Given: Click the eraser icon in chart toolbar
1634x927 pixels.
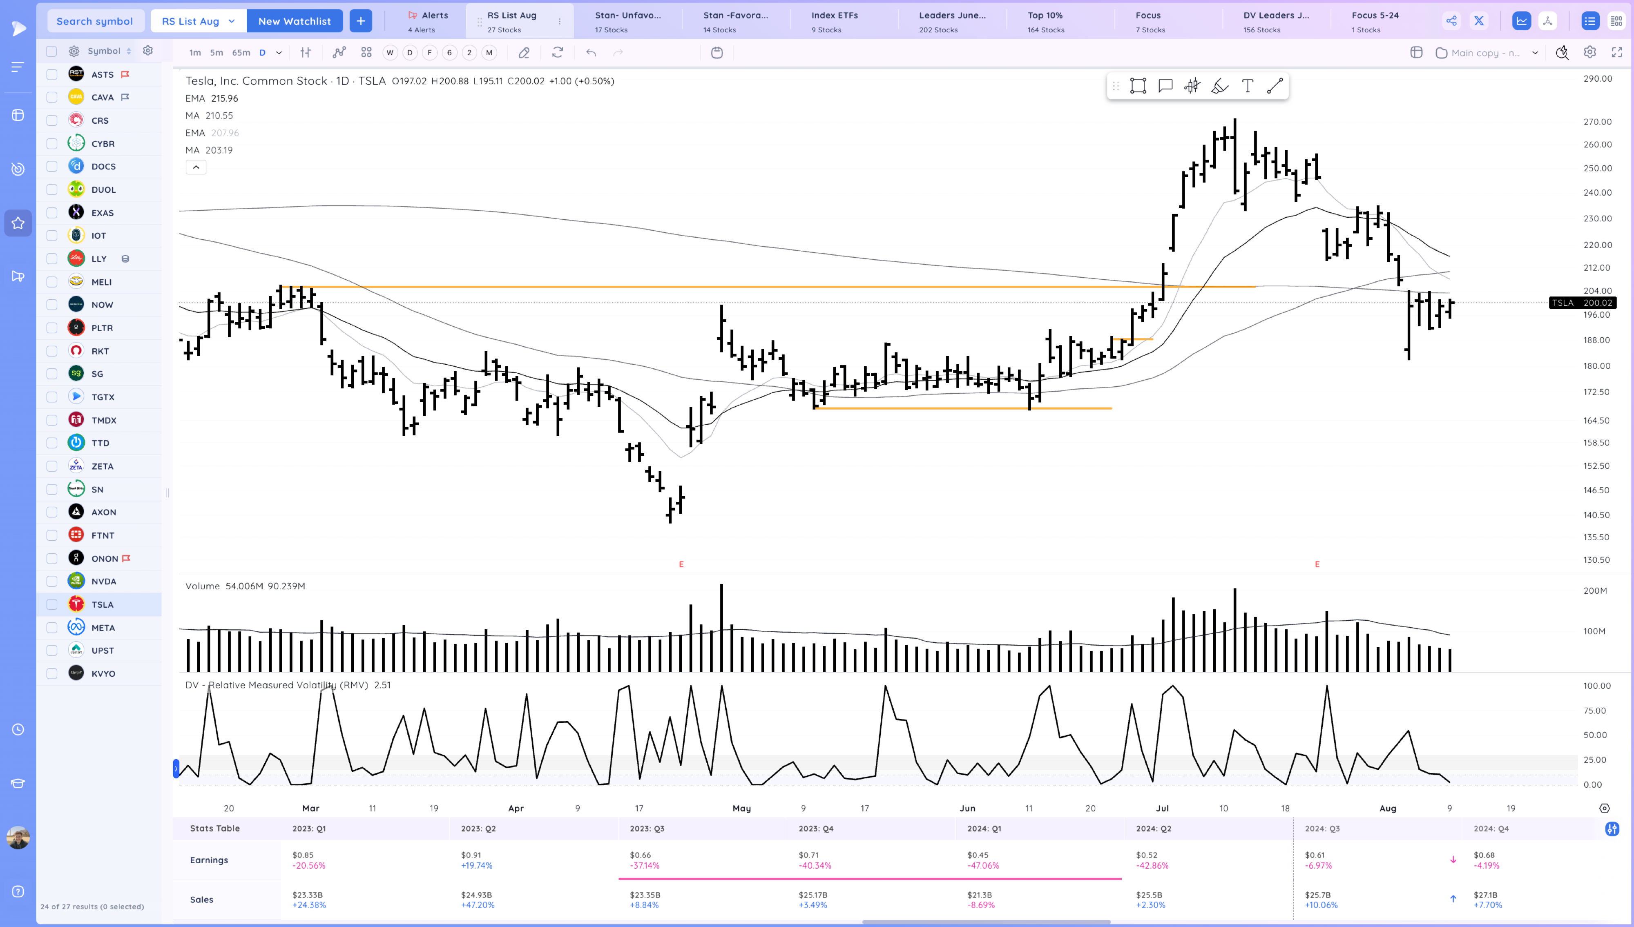Looking at the screenshot, I should click(523, 53).
